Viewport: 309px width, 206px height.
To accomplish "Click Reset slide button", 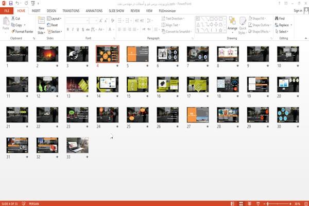I will (x=53, y=25).
